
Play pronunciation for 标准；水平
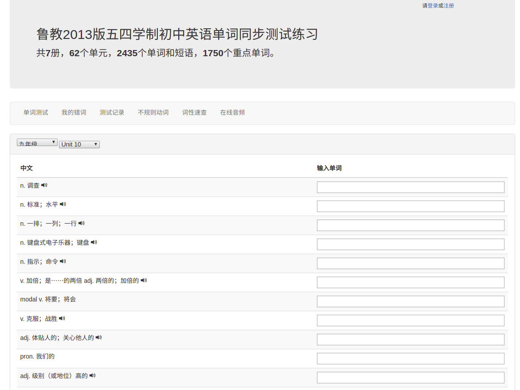click(x=63, y=204)
